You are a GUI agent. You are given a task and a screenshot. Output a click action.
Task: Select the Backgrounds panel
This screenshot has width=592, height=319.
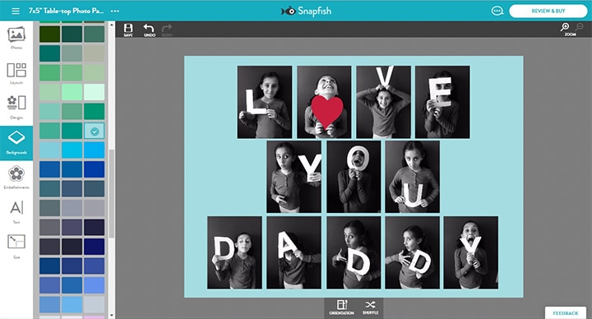pos(16,143)
